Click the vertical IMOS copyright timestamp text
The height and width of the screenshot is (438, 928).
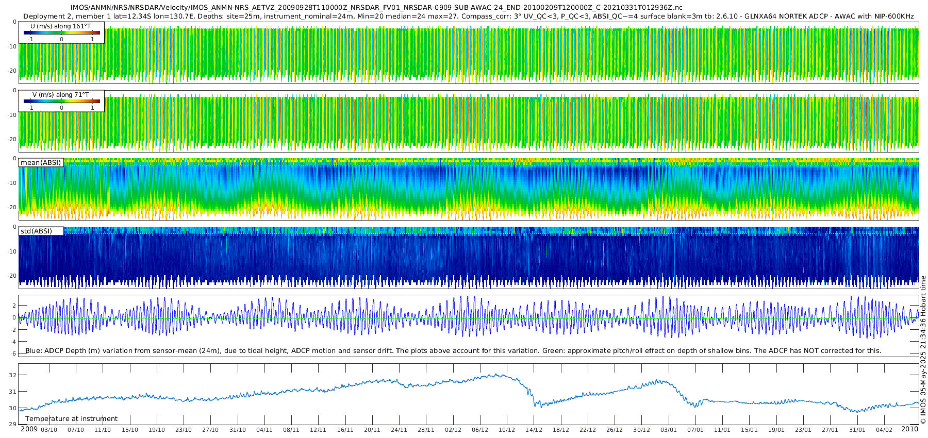coord(923,350)
